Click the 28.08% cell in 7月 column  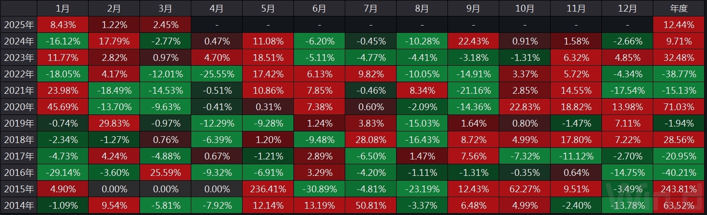[370, 140]
